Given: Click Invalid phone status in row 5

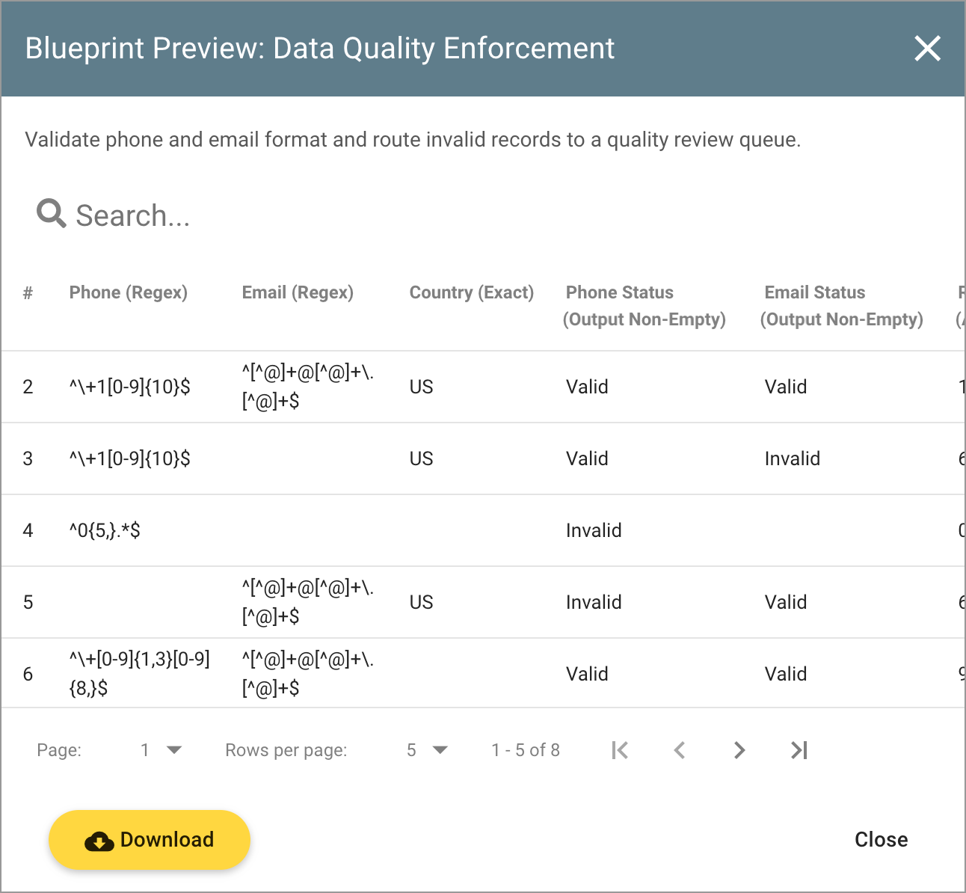Looking at the screenshot, I should click(x=594, y=602).
